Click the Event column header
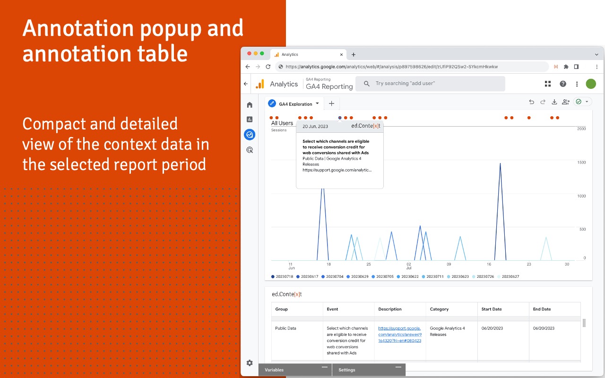 coord(349,309)
